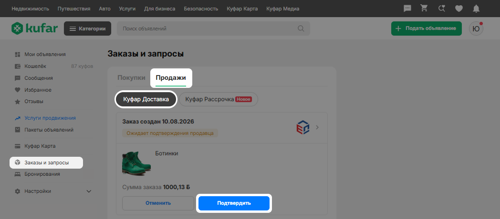Click the Отменить button
This screenshot has width=500, height=219.
tap(158, 203)
